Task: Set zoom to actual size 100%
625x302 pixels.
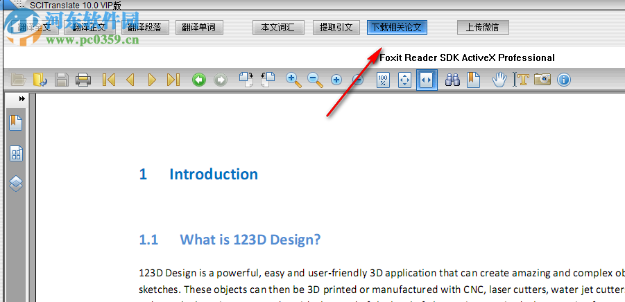Action: click(x=384, y=80)
